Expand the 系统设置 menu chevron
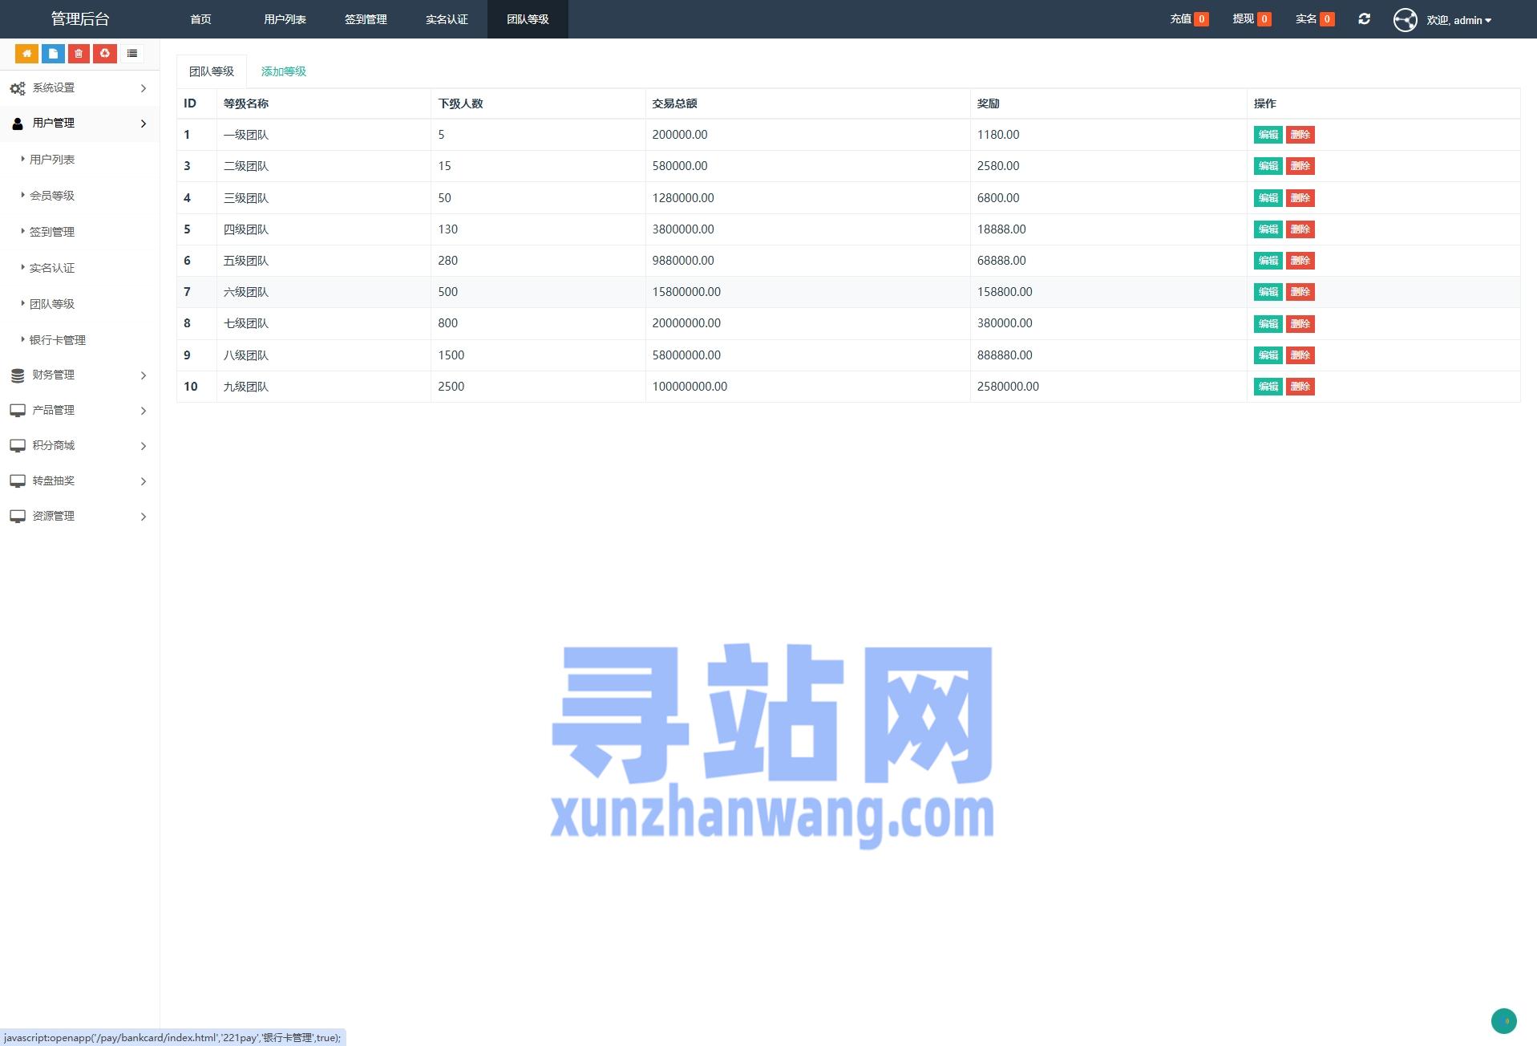 (x=144, y=88)
